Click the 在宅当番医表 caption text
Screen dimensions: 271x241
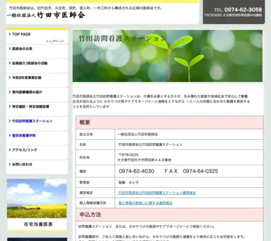(38, 224)
